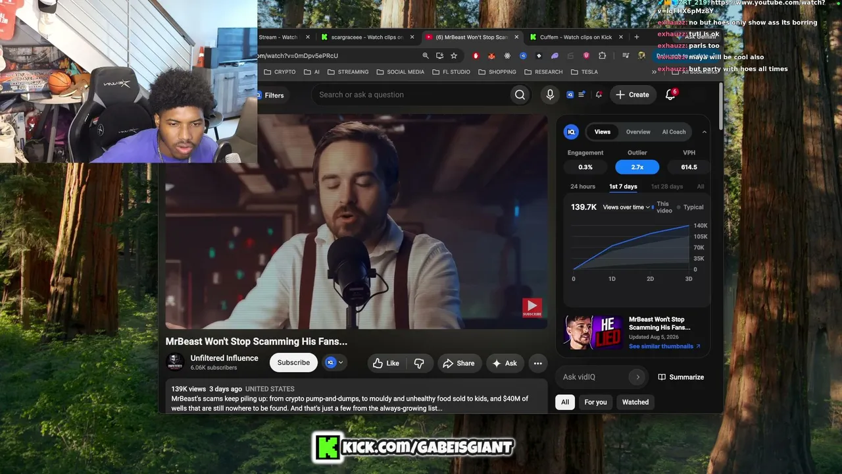Switch to the Views tab in vidIQ
The height and width of the screenshot is (474, 842).
point(603,132)
